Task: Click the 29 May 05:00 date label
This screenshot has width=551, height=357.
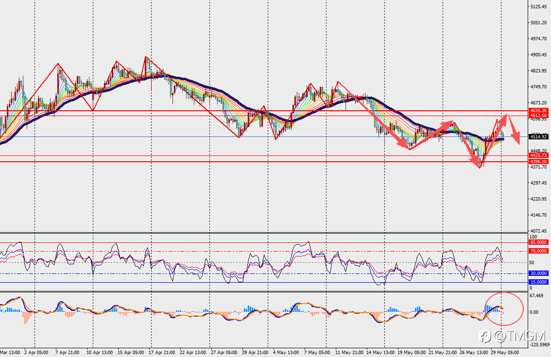Action: coord(505,353)
